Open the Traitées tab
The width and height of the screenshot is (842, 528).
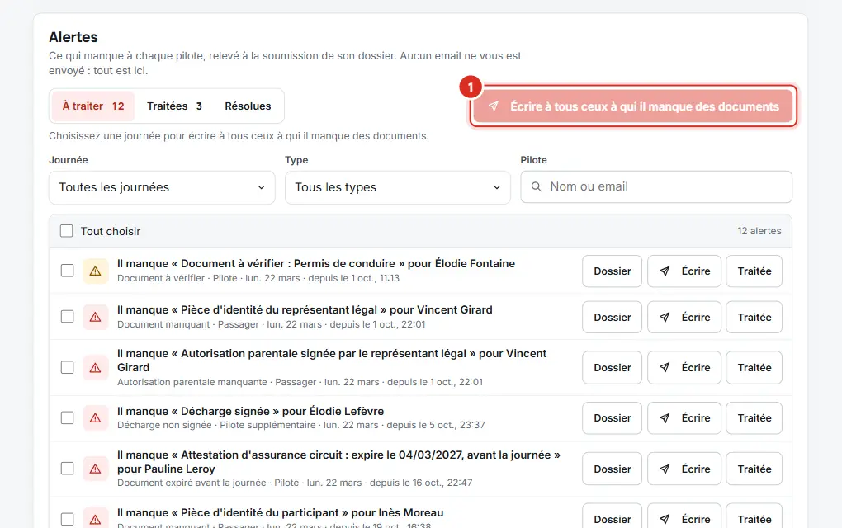pos(174,106)
